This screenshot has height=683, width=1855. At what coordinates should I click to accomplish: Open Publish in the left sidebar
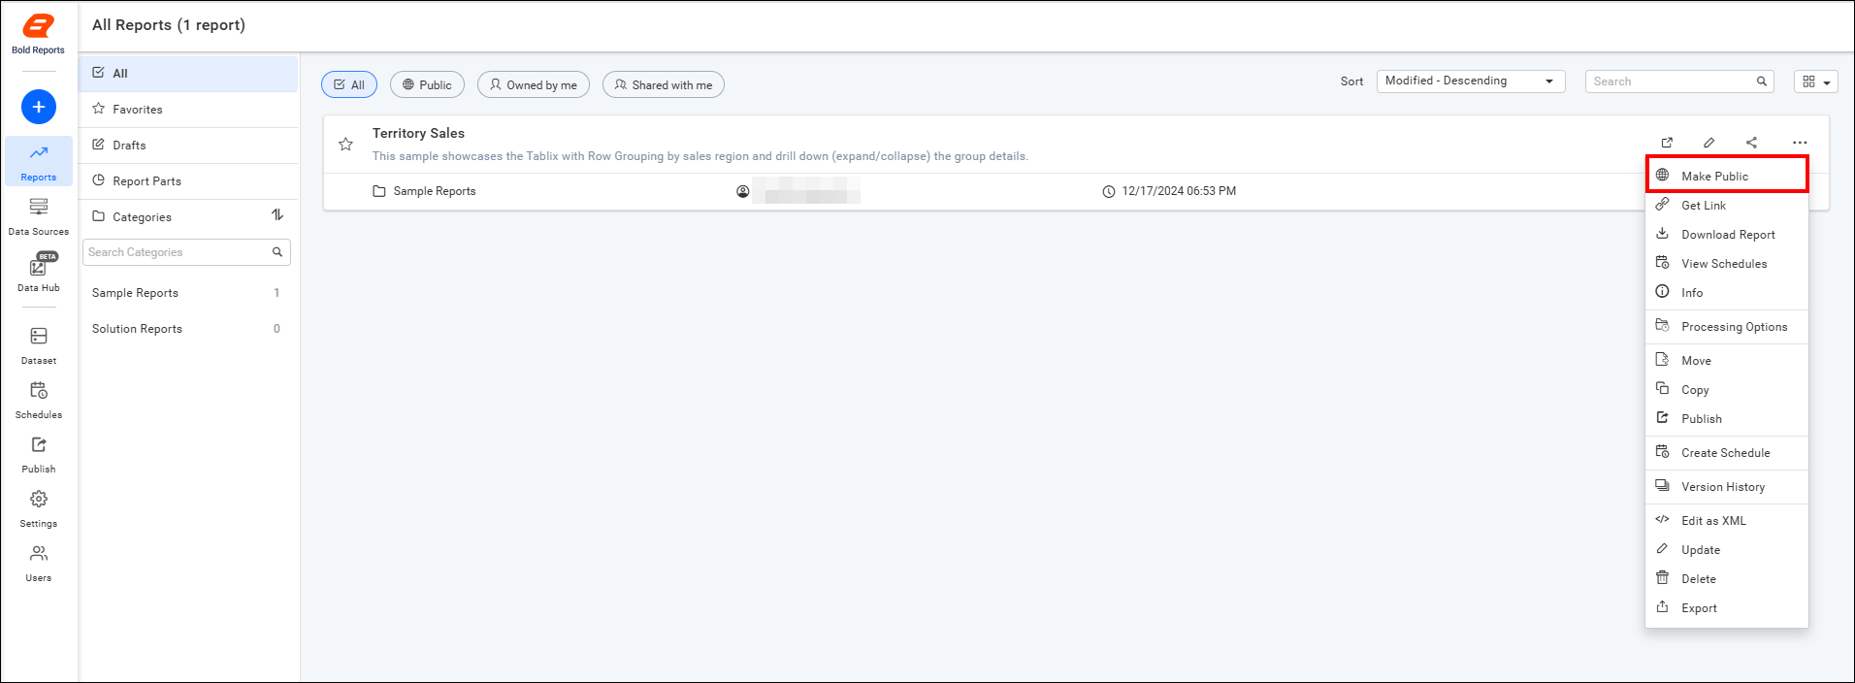[39, 454]
